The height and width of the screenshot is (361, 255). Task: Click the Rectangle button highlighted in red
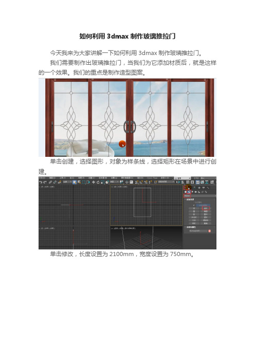point(206,208)
